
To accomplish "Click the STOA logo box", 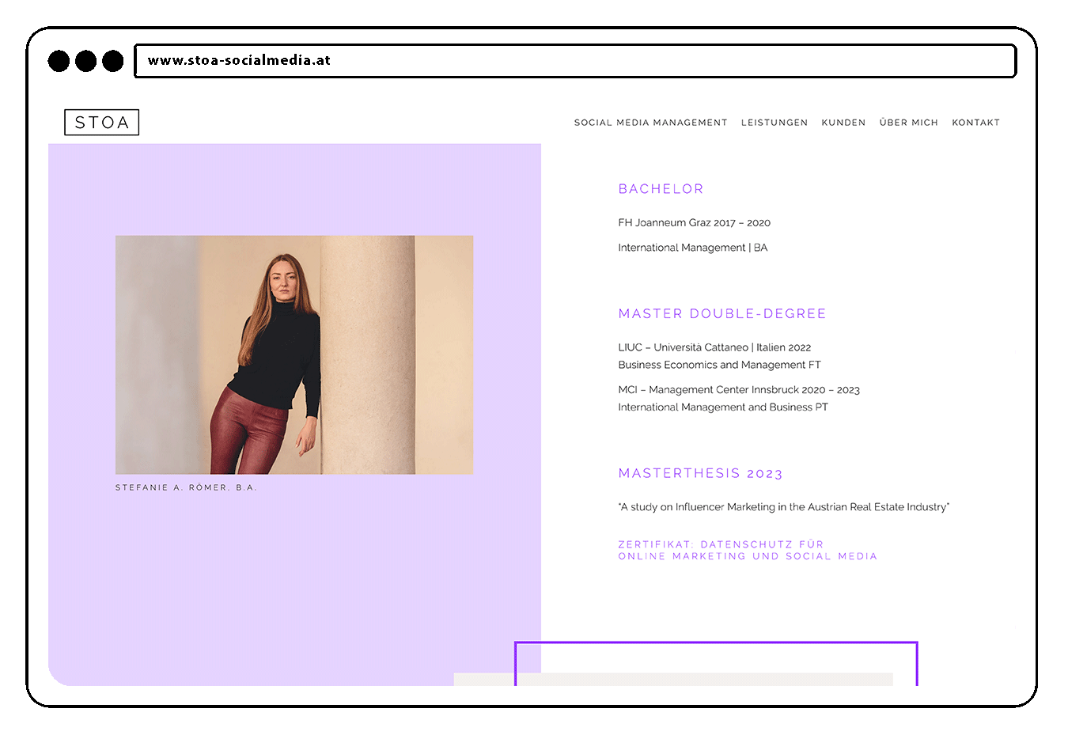I will tap(101, 123).
